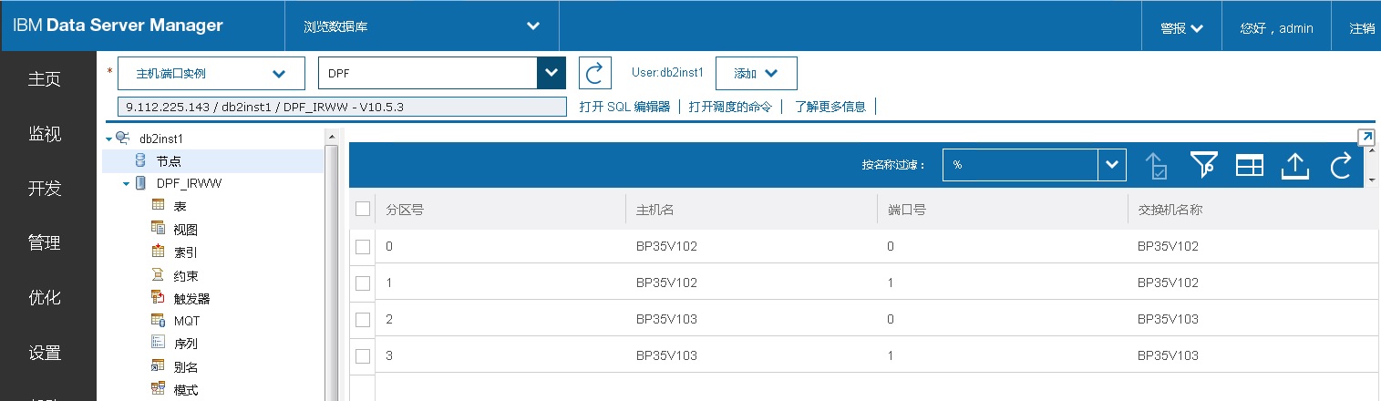Click the db2inst1 instance icon
Viewport: 1381px width, 401px height.
click(122, 138)
